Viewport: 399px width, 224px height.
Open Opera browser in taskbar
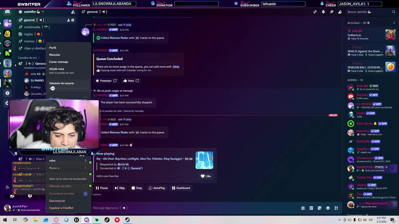(56, 220)
